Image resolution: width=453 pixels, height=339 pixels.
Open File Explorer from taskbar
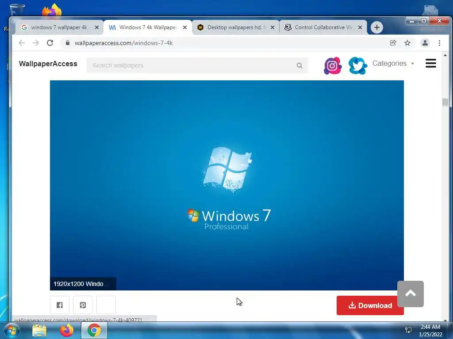(39, 330)
